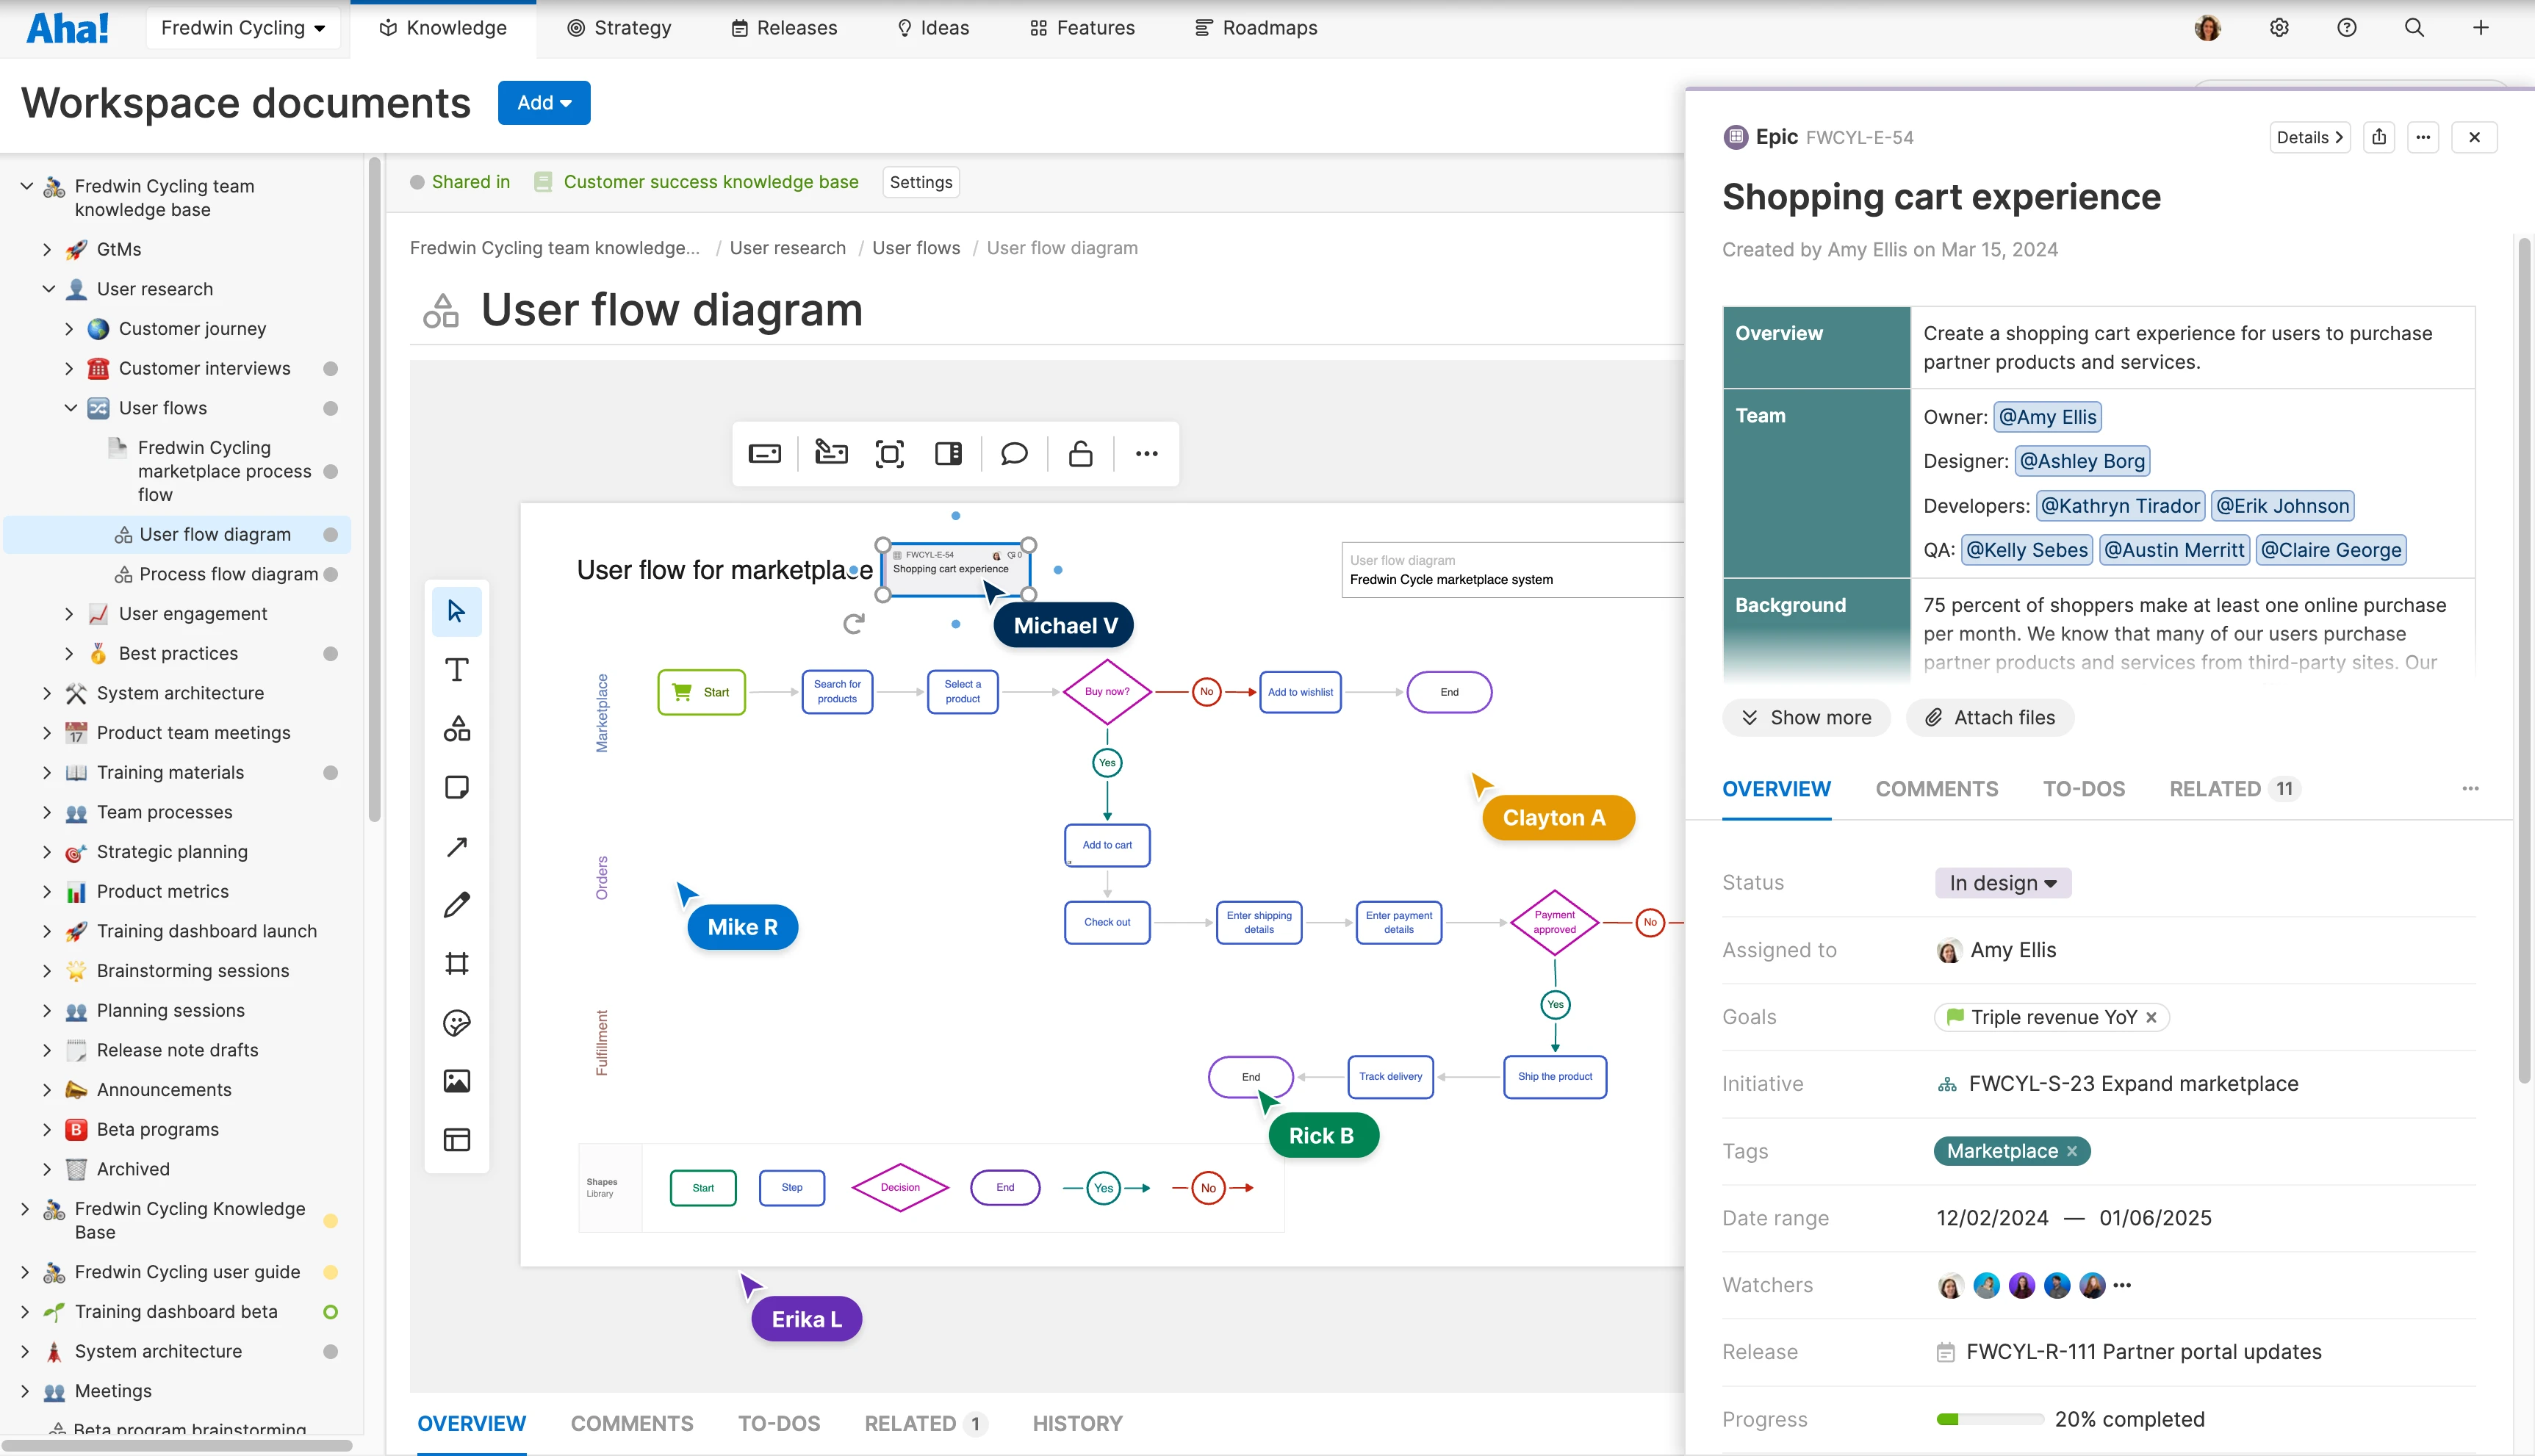This screenshot has width=2535, height=1456.
Task: Click the Insert image tool
Action: (457, 1081)
